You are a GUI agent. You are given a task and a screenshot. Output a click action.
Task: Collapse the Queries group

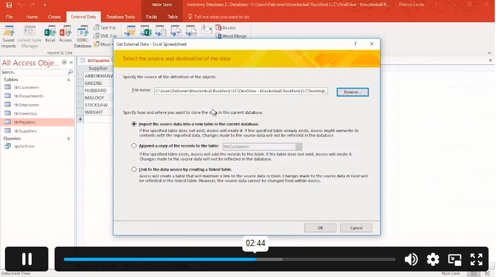pos(68,139)
